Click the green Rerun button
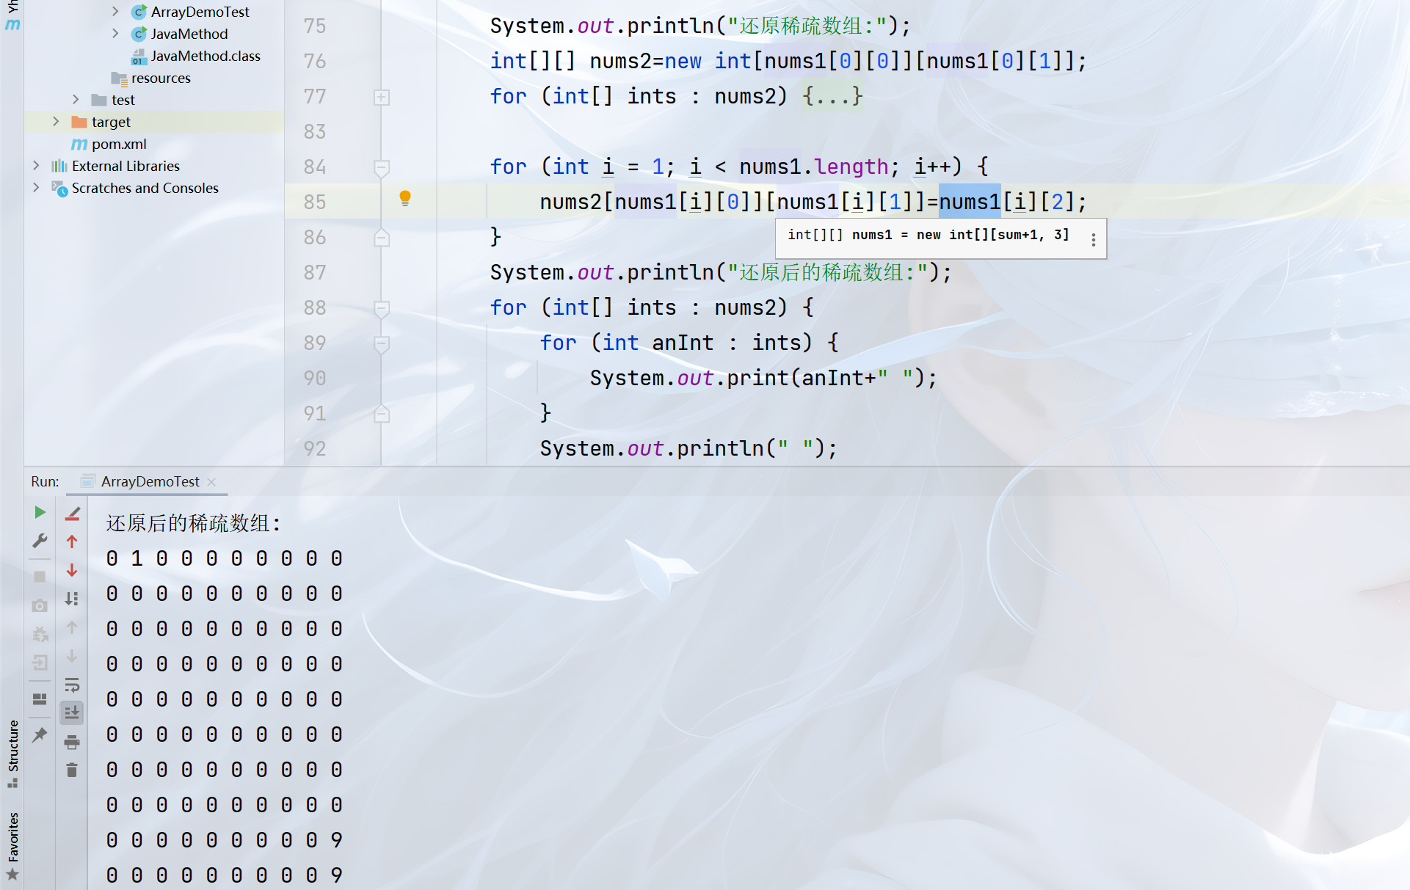Screen dimensions: 1410x890 (40, 512)
